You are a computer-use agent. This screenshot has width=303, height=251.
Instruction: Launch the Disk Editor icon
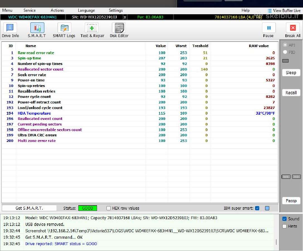pos(119,28)
